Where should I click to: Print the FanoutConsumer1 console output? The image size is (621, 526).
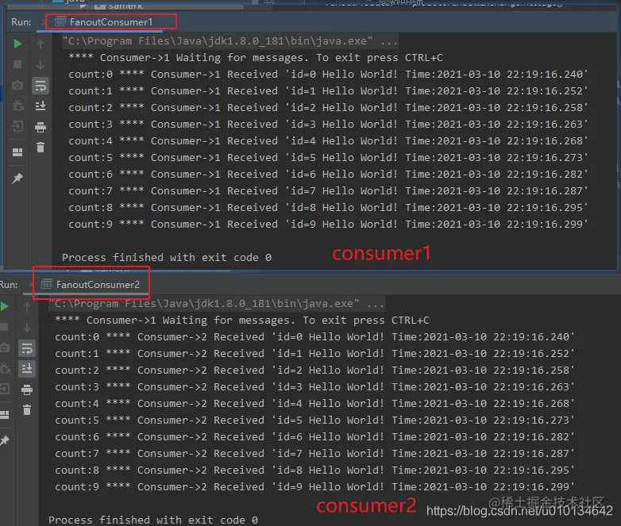[x=40, y=127]
